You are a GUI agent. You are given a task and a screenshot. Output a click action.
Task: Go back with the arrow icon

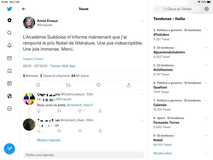pos(24,9)
